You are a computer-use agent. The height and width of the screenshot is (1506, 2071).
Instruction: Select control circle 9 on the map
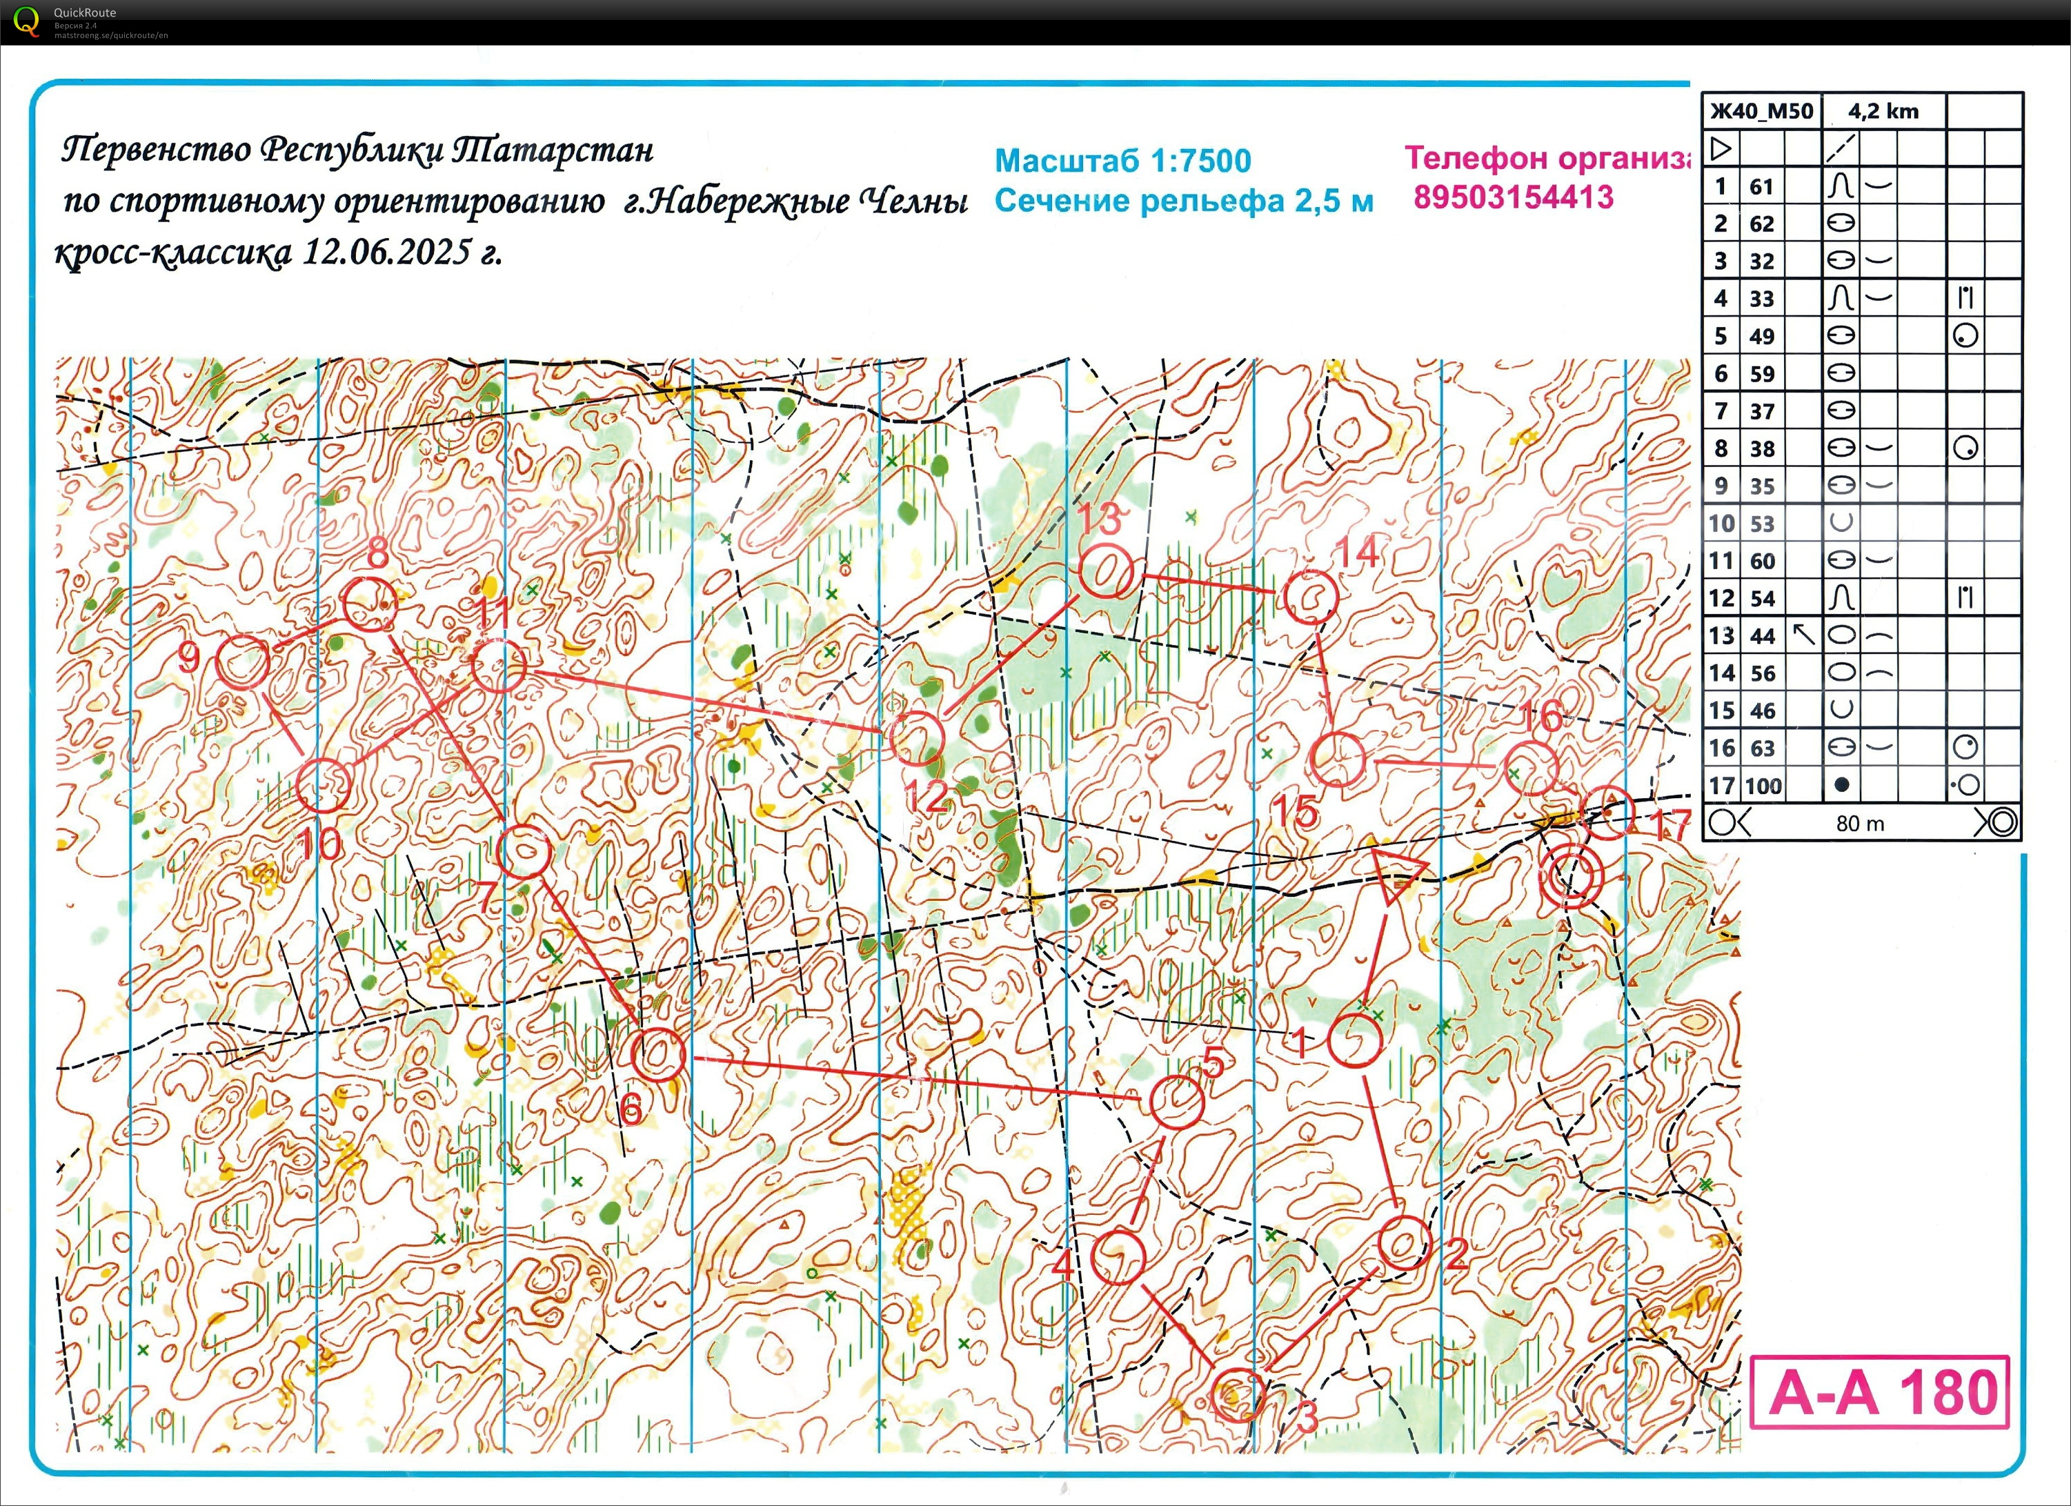(243, 662)
